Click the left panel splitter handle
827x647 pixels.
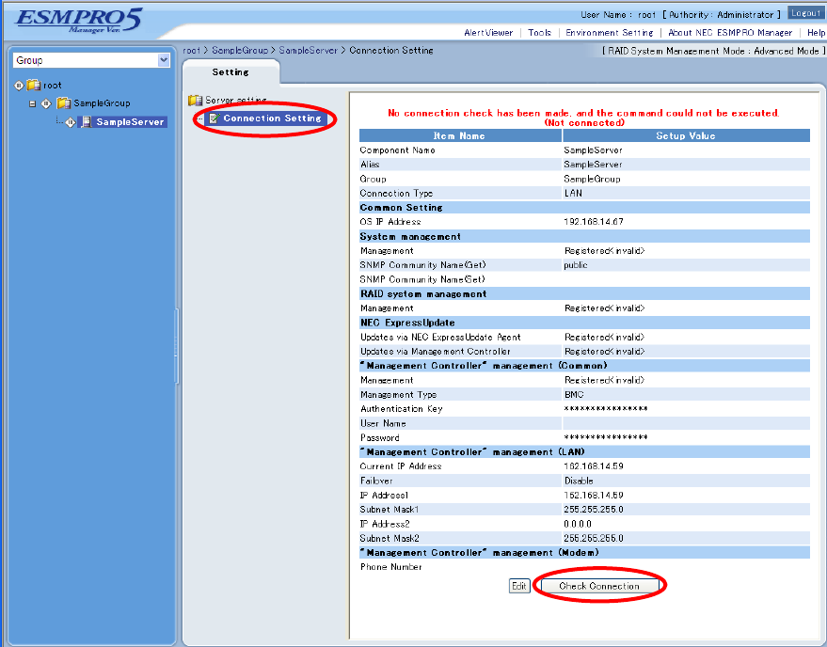pyautogui.click(x=177, y=346)
